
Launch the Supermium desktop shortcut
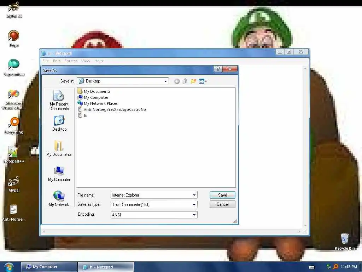[14, 68]
